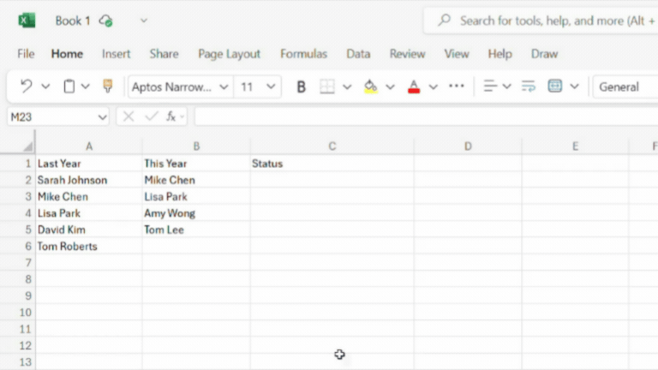
Task: Open the Draw tab
Action: click(x=544, y=54)
